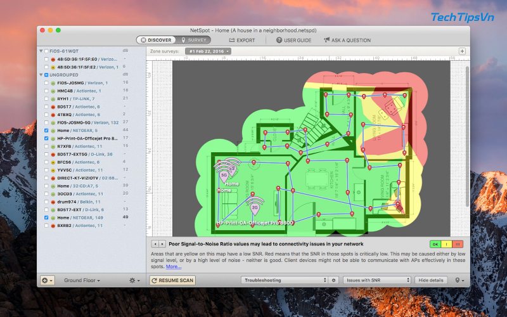The height and width of the screenshot is (317, 507).
Task: Click the signal icon of 3OCD3
Action: 53,194
